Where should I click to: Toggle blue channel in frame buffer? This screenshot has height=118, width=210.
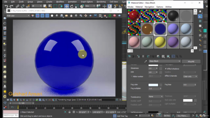pos(47,16)
